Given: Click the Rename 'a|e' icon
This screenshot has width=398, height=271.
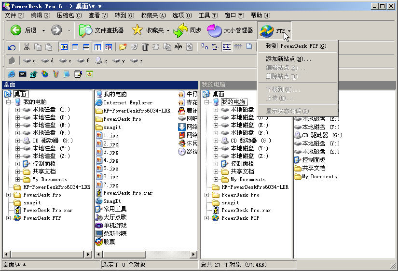Looking at the screenshot, I should point(178,47).
